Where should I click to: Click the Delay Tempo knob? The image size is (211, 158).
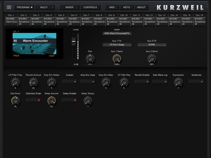point(88,100)
